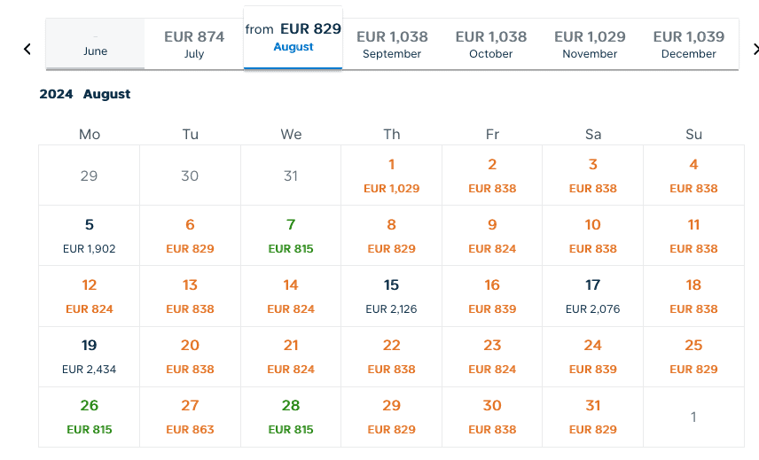Choose August 17 at EUR 2,076
This screenshot has width=759, height=460.
[593, 296]
